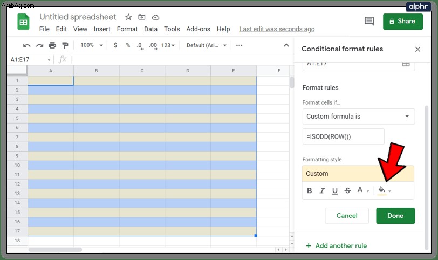Viewport: 438px width, 260px height.
Task: Click the green Done button
Action: 395,216
